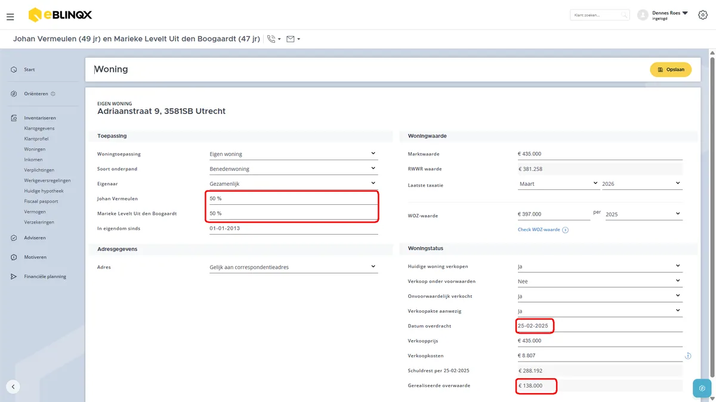Choose the Laatste taxatie year dropdown
716x402 pixels.
coord(641,184)
